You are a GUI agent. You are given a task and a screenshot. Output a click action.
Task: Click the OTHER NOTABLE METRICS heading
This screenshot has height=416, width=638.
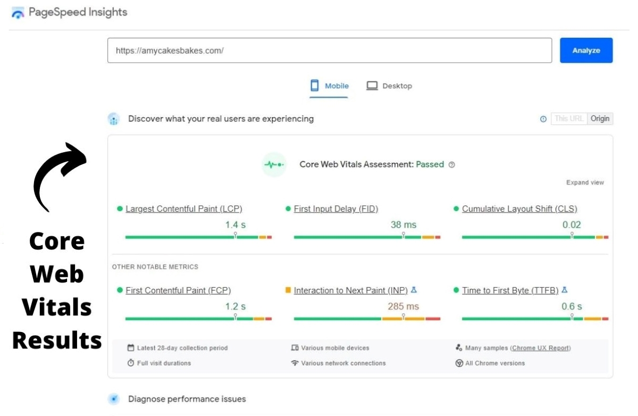pos(155,267)
